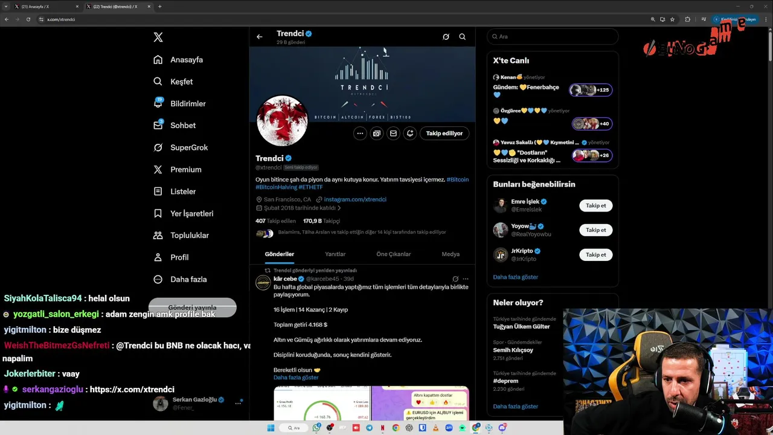
Task: Open tab search dropdown arrow
Action: [x=6, y=7]
